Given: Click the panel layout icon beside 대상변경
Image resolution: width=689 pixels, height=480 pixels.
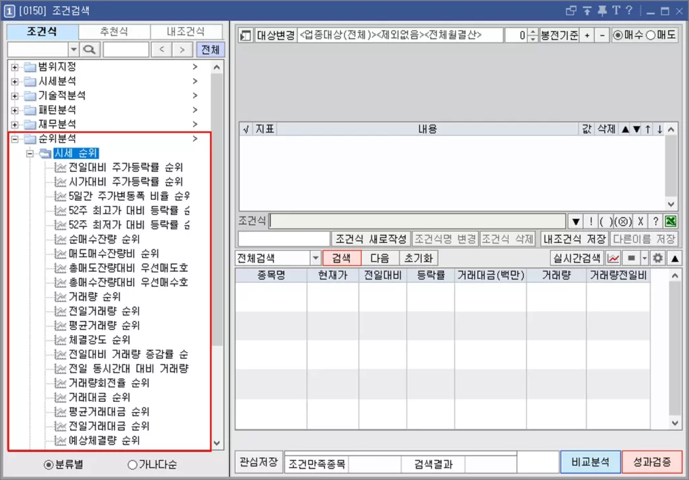Looking at the screenshot, I should pos(245,35).
